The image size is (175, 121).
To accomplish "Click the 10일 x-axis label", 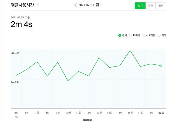I will (68, 113).
